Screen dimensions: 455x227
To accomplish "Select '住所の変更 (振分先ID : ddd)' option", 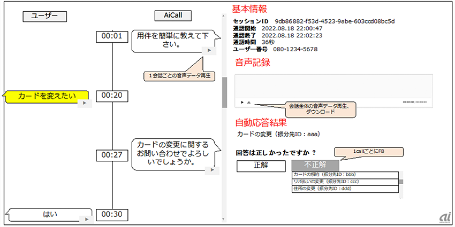I will pos(345,189).
